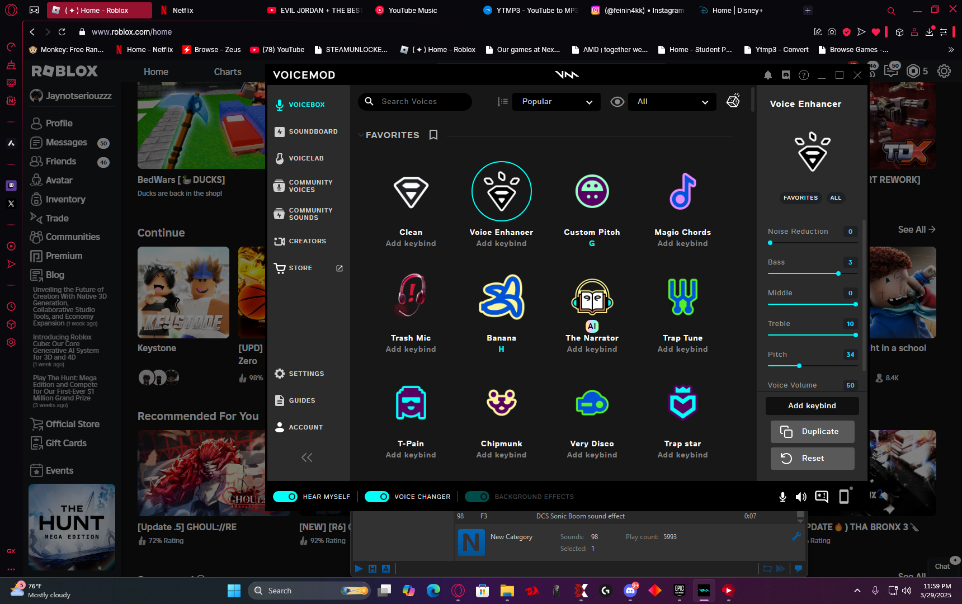Click the Noise Reduction slider handle

(x=770, y=243)
